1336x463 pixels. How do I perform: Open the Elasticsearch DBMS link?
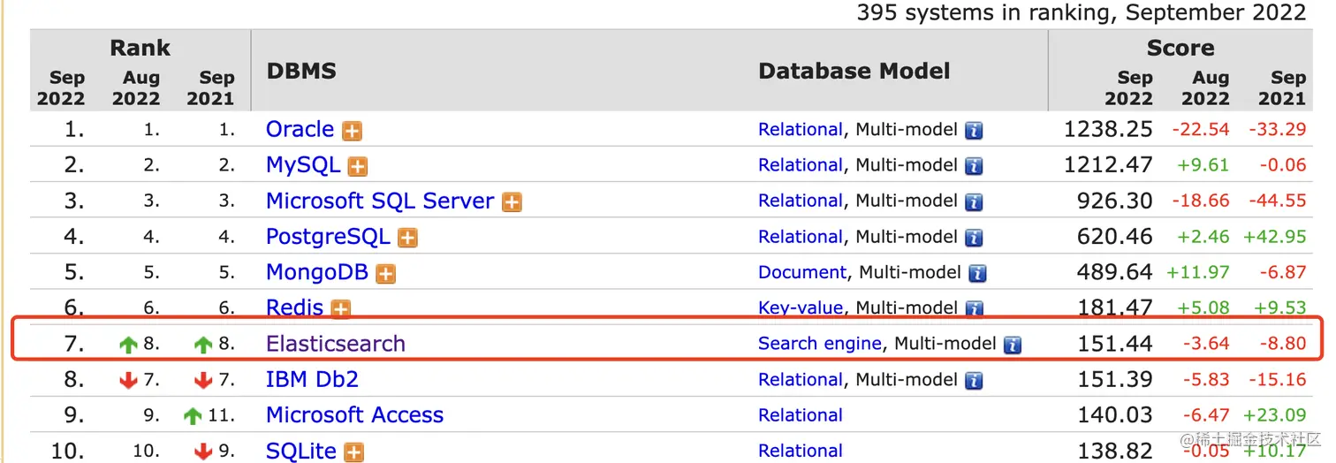(x=336, y=344)
